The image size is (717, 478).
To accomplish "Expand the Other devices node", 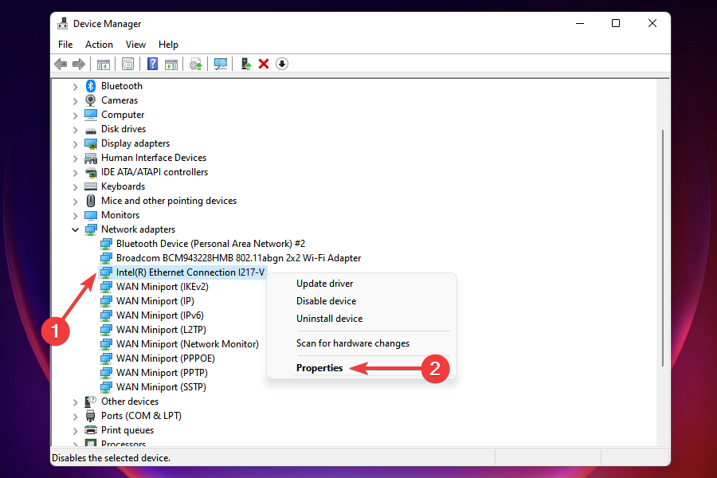I will [x=76, y=402].
